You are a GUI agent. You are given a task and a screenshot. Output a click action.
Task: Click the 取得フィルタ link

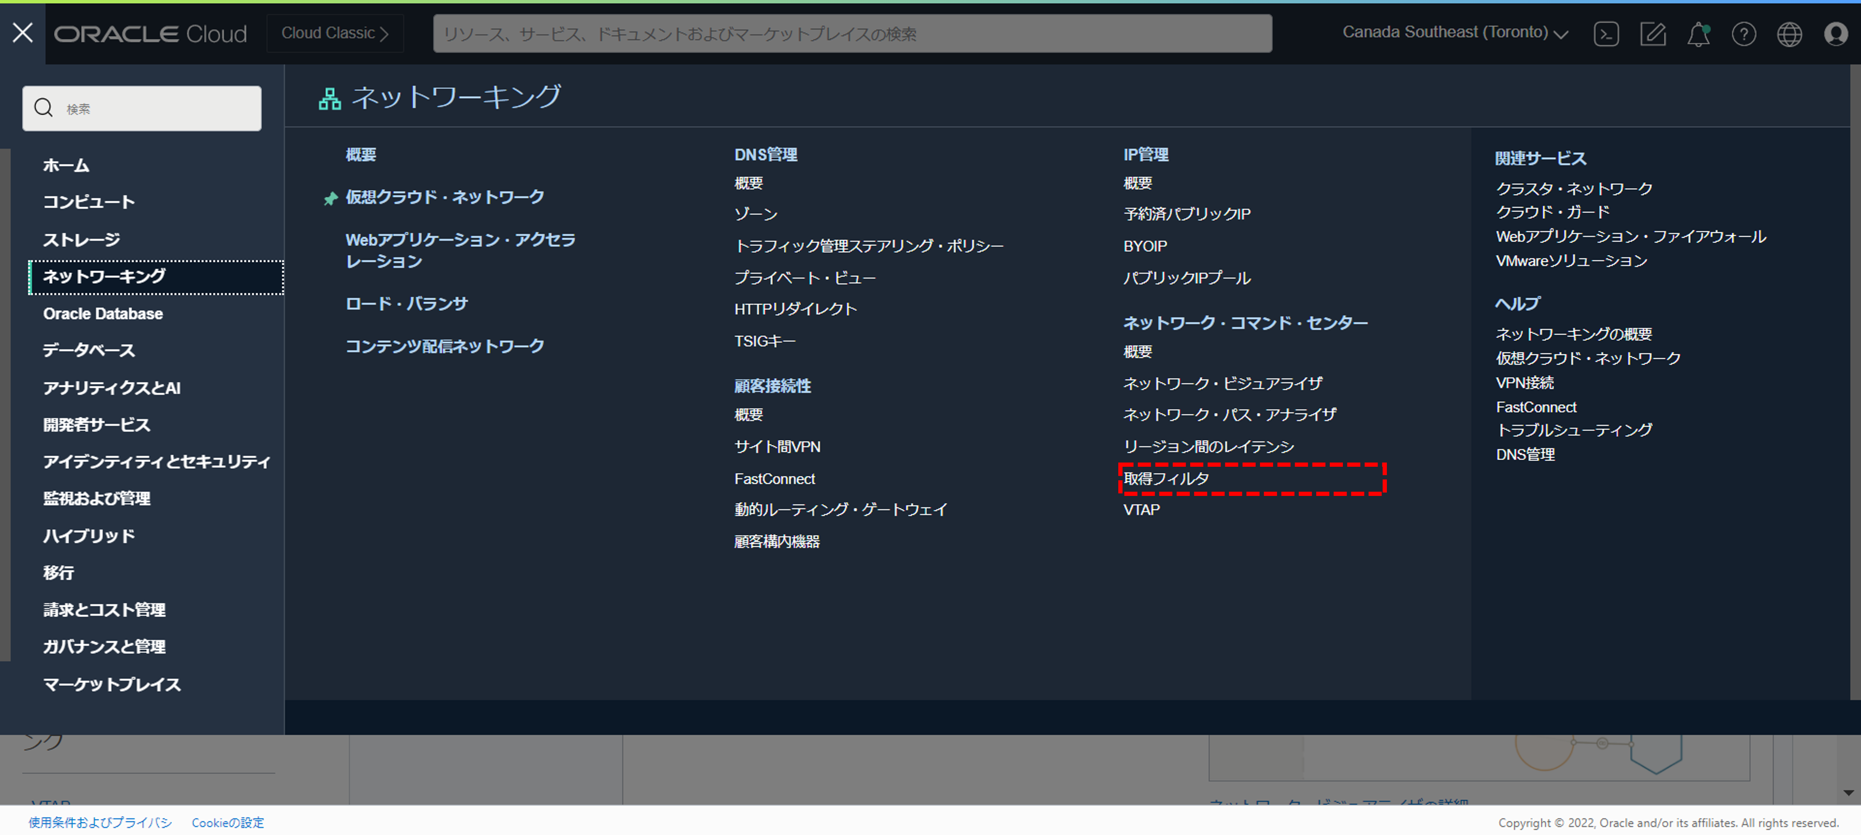[x=1166, y=478]
